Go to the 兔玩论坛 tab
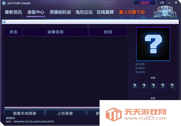Image resolution: width=181 pixels, height=126 pixels. [84, 12]
